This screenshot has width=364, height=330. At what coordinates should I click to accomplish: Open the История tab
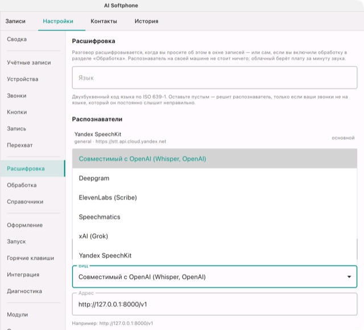[x=147, y=21]
